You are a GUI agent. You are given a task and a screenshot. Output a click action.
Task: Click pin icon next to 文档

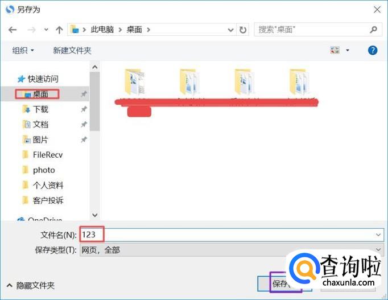point(84,124)
